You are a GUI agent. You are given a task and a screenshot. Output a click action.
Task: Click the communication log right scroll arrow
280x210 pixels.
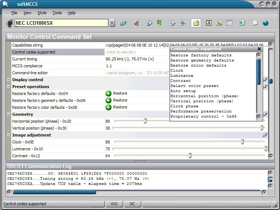click(x=264, y=192)
